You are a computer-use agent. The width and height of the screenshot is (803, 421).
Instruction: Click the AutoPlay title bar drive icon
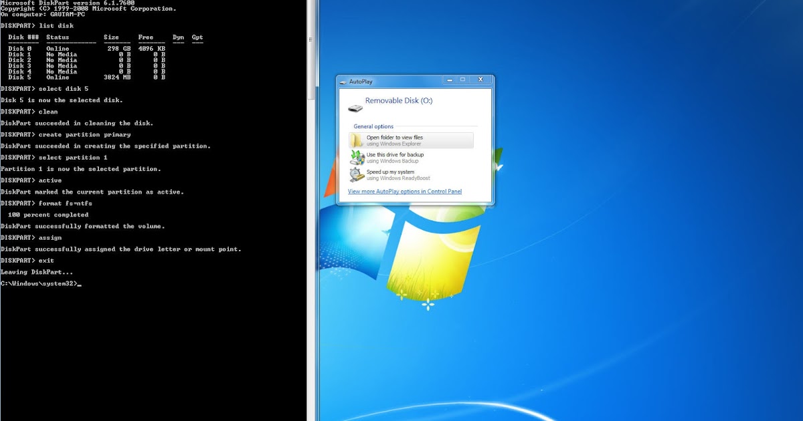(x=343, y=82)
